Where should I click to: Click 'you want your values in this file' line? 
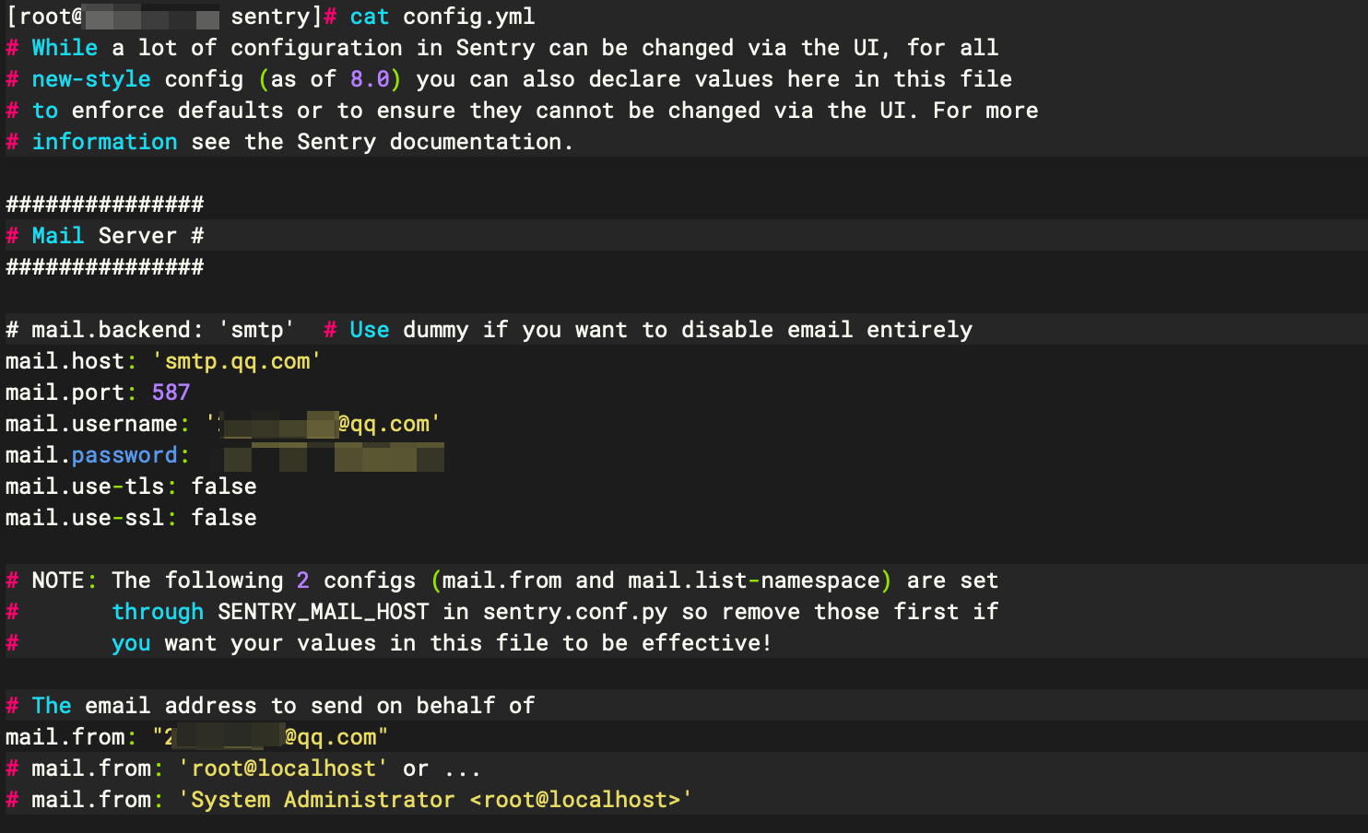click(x=389, y=643)
